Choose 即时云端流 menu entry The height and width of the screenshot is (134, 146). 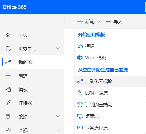pyautogui.click(x=110, y=93)
